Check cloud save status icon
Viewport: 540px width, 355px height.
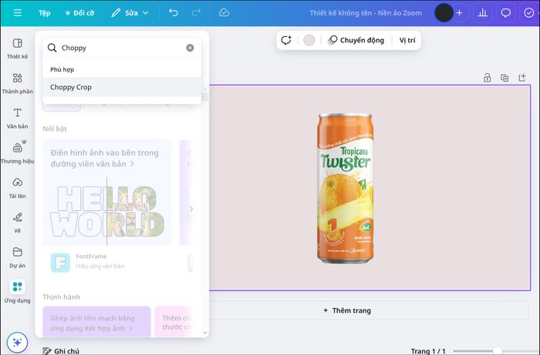pyautogui.click(x=224, y=13)
